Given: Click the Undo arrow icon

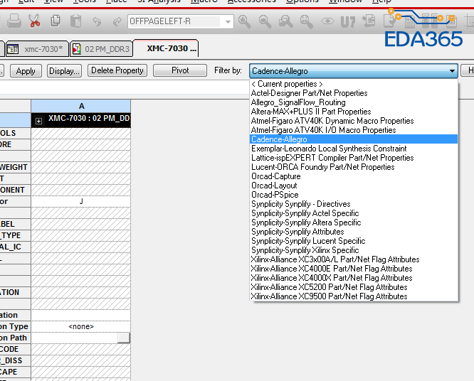Looking at the screenshot, I should [x=96, y=22].
